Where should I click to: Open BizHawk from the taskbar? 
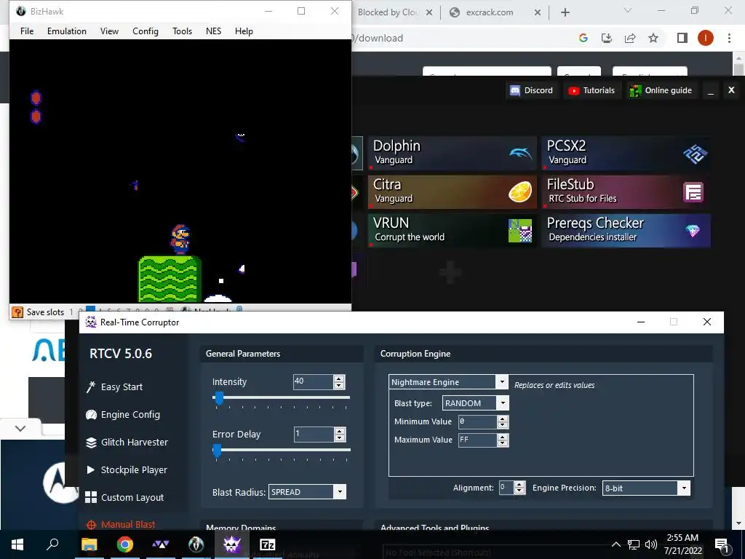tap(196, 544)
